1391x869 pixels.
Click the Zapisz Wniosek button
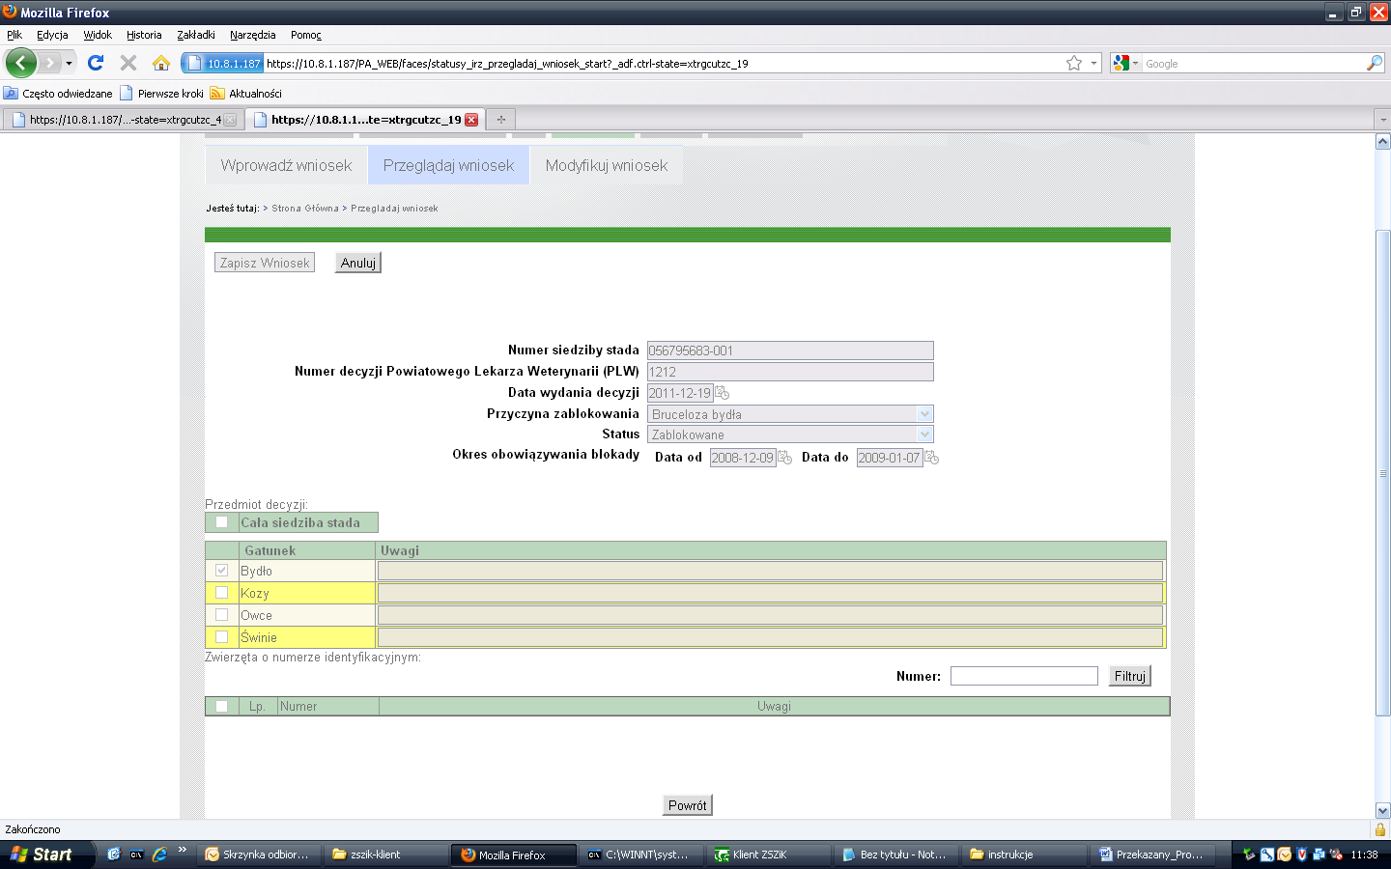pyautogui.click(x=265, y=263)
